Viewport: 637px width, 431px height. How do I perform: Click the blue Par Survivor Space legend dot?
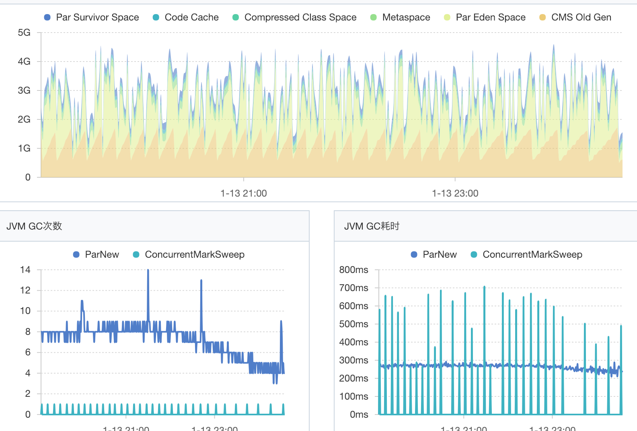coord(47,17)
